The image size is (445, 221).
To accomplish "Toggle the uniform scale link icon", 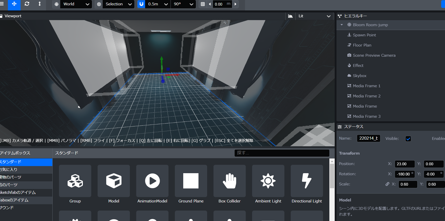I will pyautogui.click(x=387, y=184).
